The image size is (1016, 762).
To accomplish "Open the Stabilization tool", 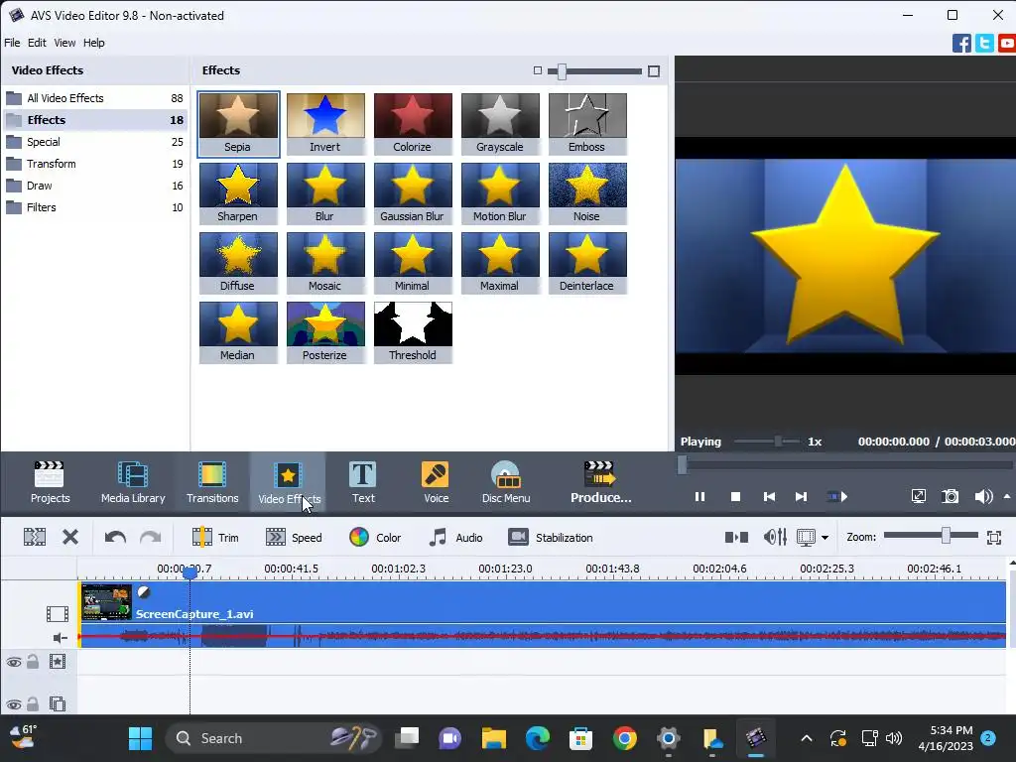I will point(550,537).
